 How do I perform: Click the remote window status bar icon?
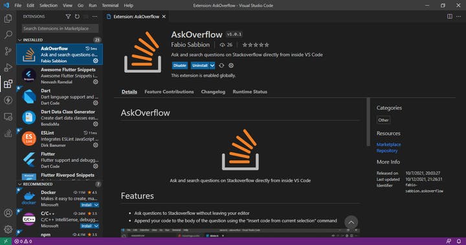[x=6, y=241]
